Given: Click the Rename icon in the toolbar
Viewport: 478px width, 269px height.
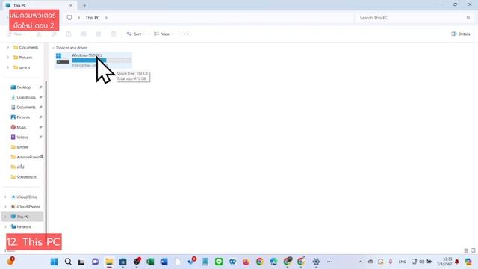Looking at the screenshot, I should click(84, 34).
